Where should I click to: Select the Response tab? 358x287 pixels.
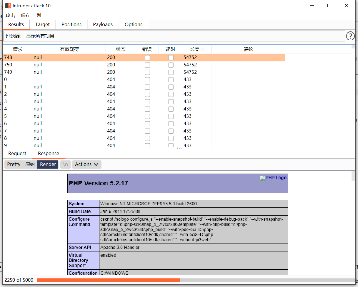49,154
